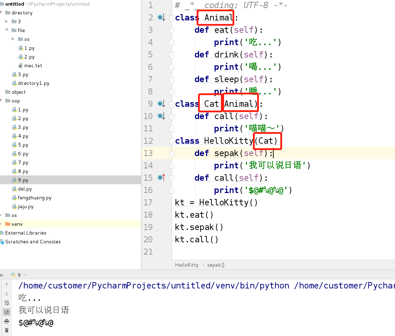Click the overridden-method gutter icon on line 10
The height and width of the screenshot is (336, 395).
tap(161, 116)
